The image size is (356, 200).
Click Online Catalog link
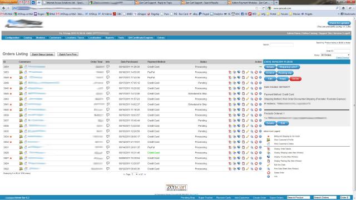(309, 33)
